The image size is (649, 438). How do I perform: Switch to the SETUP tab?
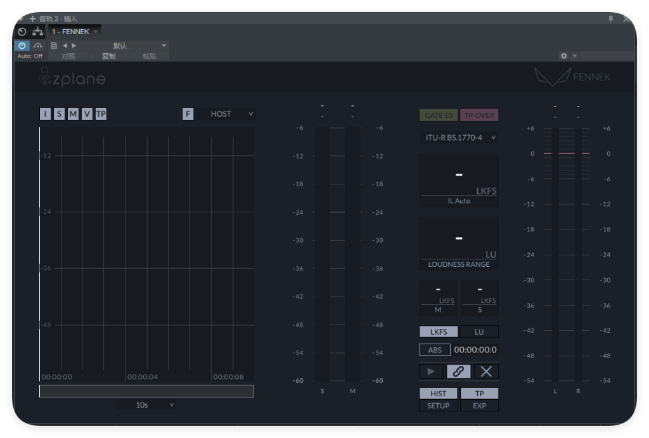tap(439, 406)
